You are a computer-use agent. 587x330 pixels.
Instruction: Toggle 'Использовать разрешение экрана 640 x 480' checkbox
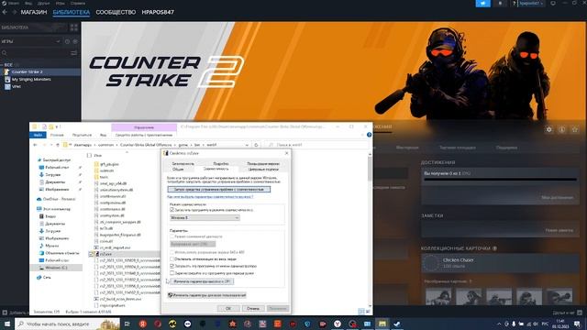[x=172, y=252]
